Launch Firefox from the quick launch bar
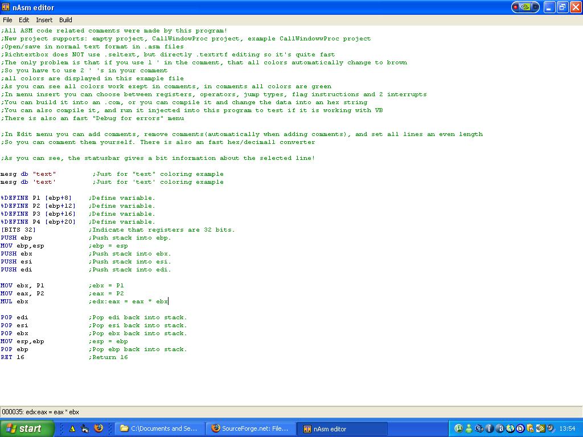Viewport: 583px width, 437px height. point(98,428)
